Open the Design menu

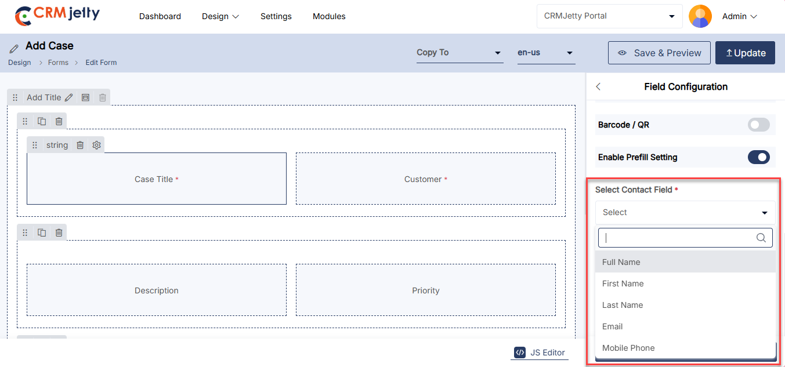point(220,16)
